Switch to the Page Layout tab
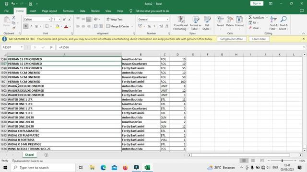 coord(49,11)
